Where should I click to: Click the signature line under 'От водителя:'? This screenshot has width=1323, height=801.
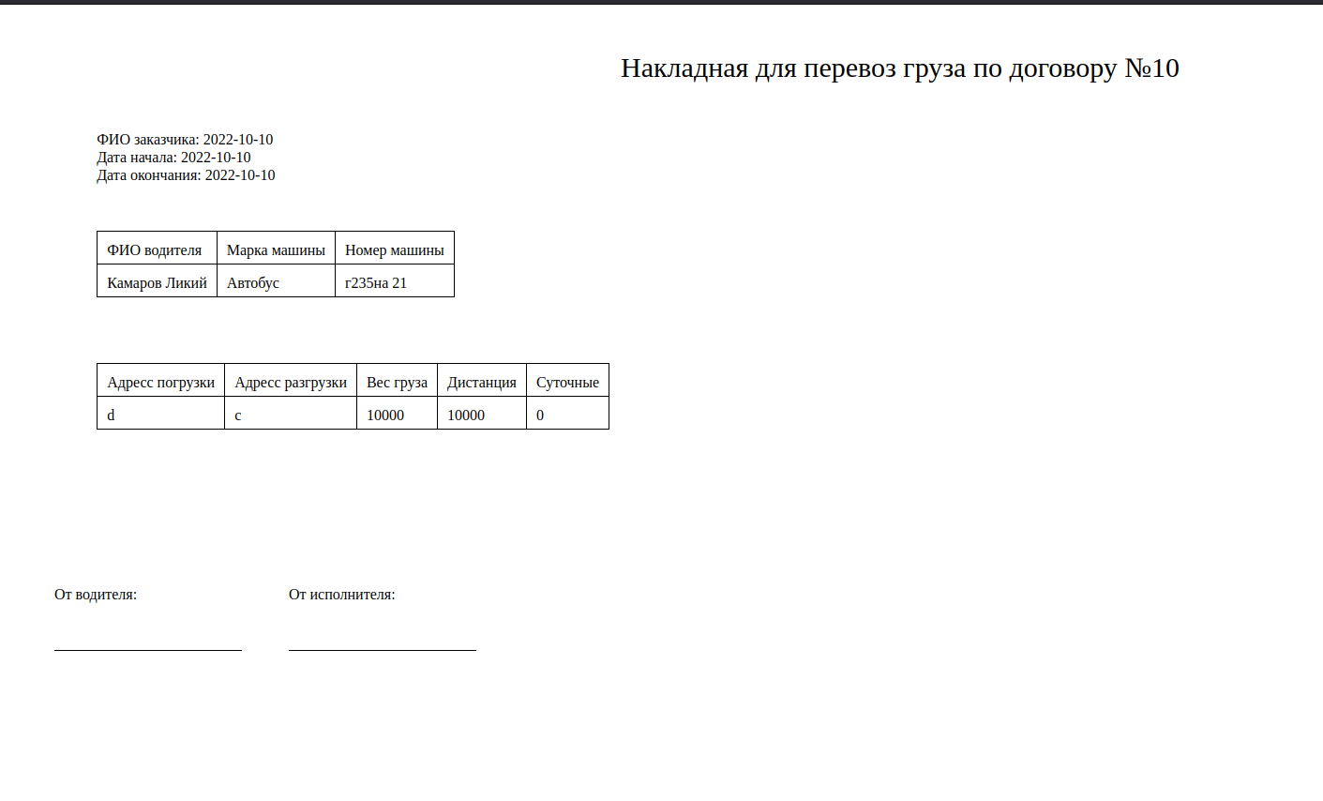(148, 650)
